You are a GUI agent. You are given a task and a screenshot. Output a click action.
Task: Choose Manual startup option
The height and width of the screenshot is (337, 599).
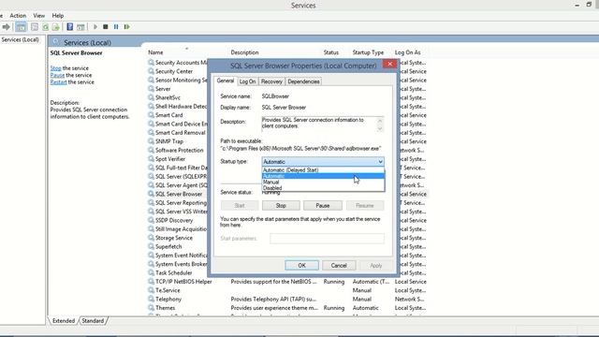(323, 182)
